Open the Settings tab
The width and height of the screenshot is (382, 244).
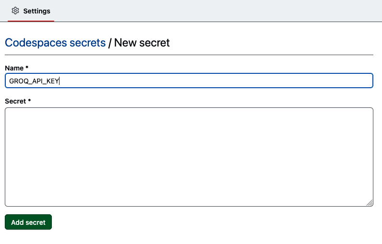pos(31,11)
